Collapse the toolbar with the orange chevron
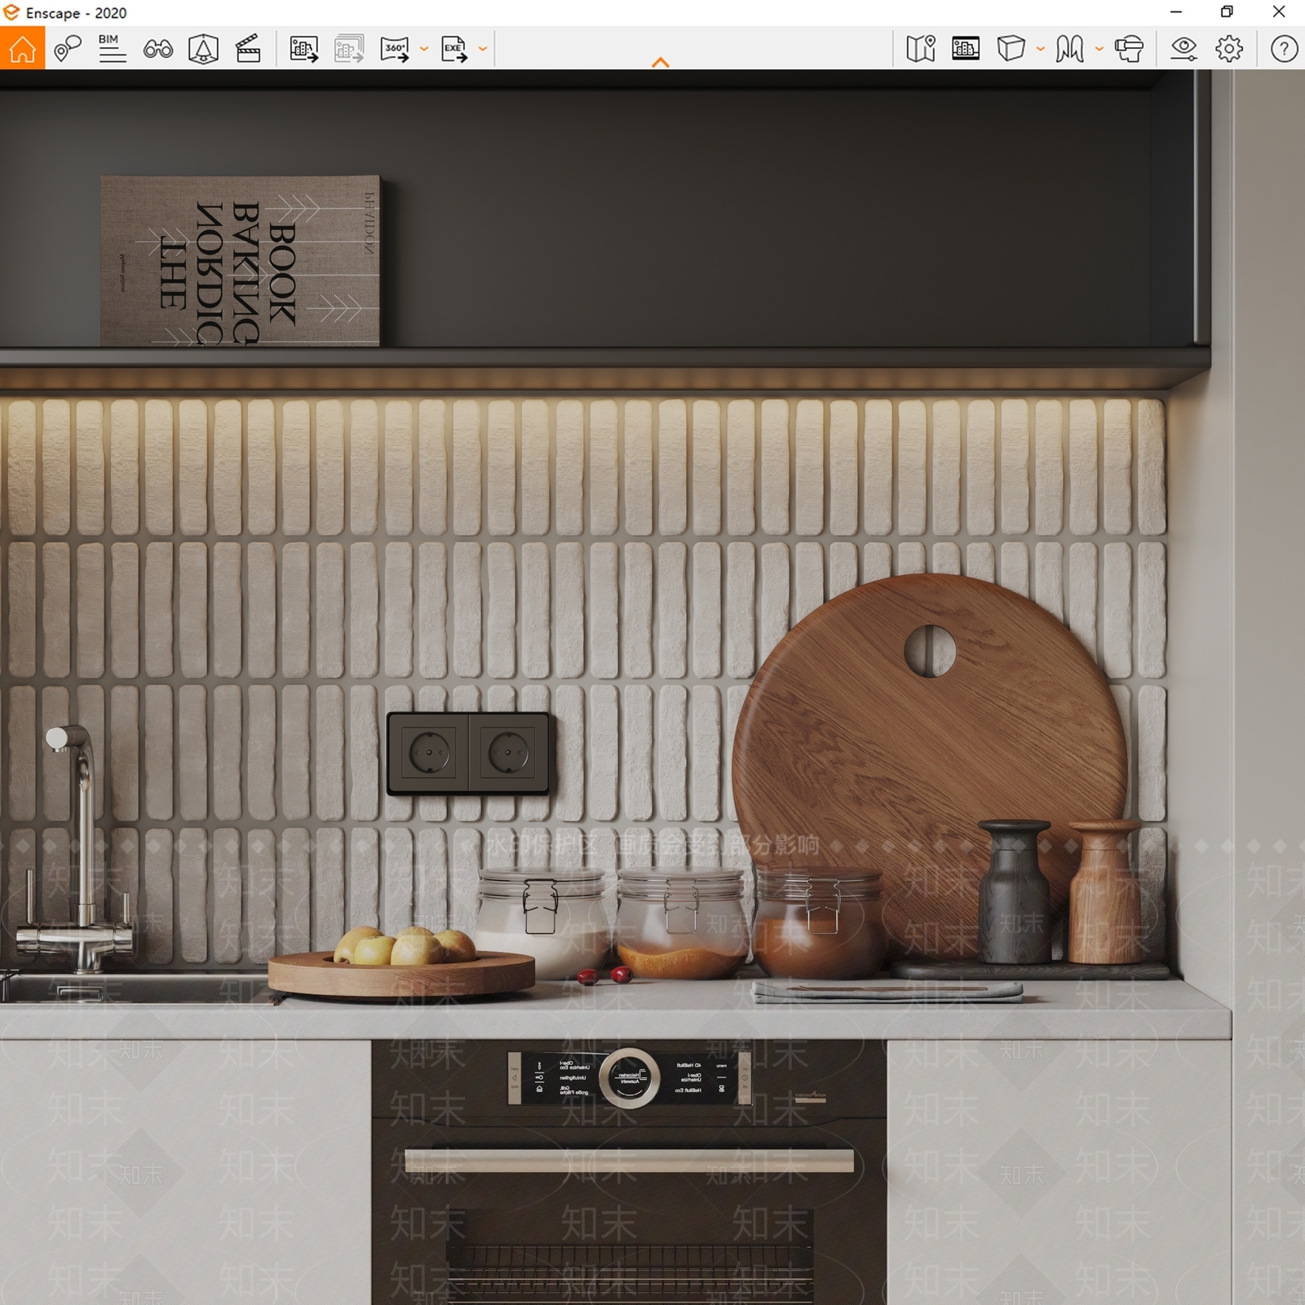1305x1305 pixels. coord(661,63)
